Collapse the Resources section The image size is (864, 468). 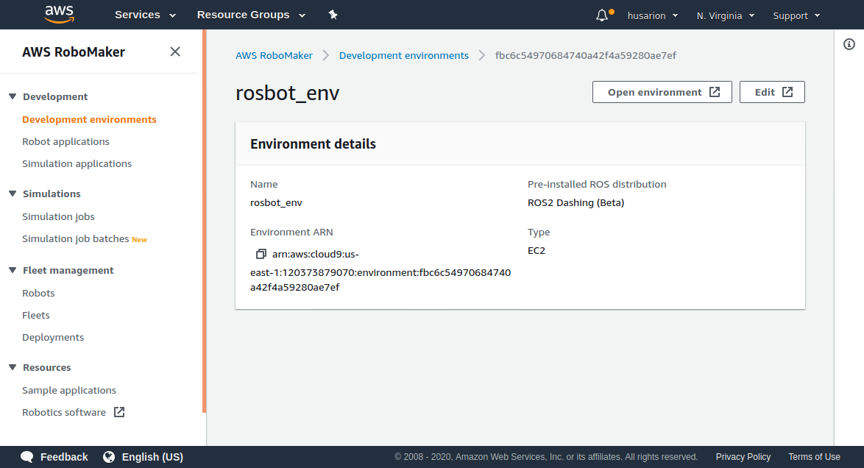[x=13, y=367]
